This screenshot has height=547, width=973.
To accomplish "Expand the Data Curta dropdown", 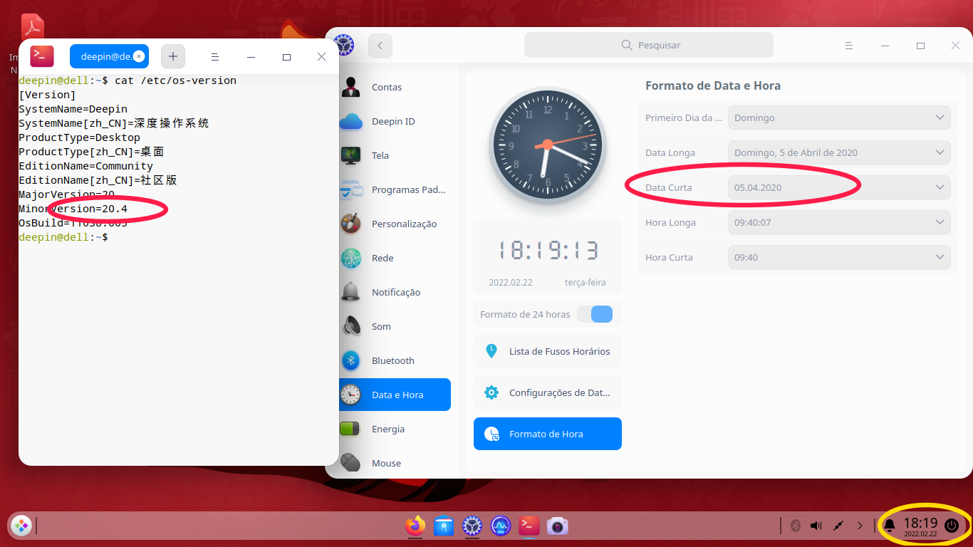I will [839, 187].
